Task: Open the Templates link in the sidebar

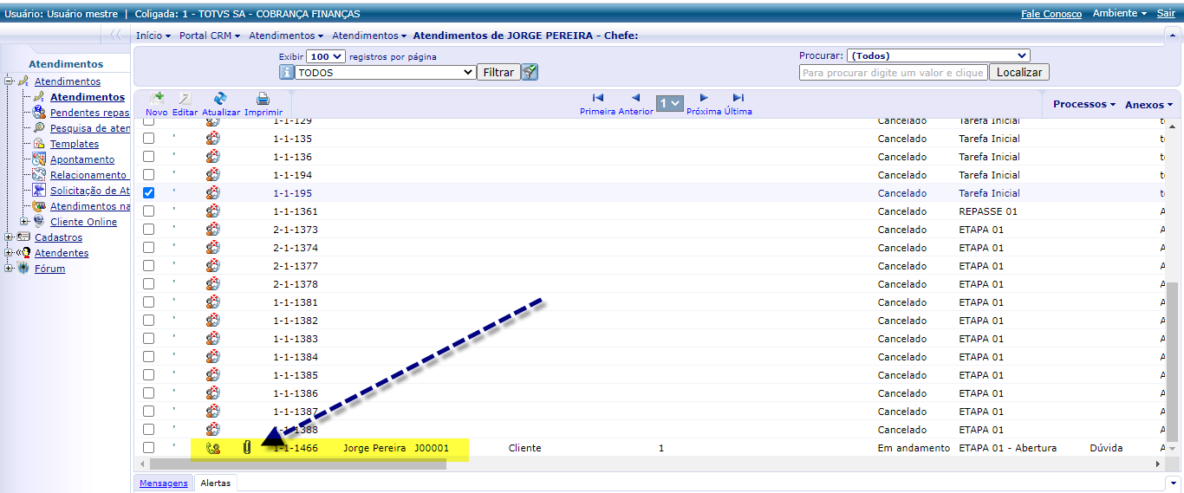Action: tap(75, 144)
